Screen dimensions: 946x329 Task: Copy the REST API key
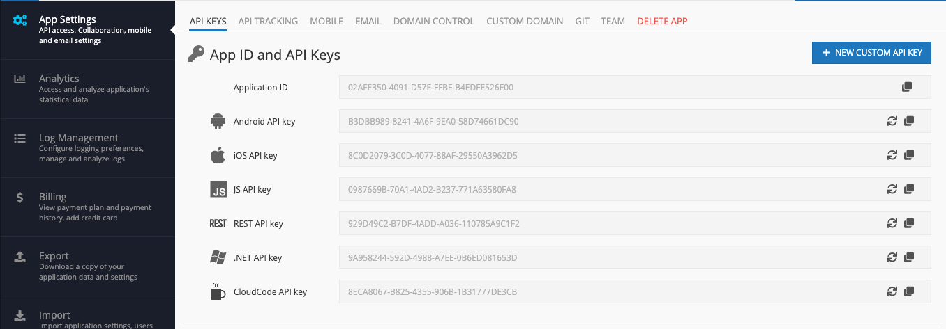[x=908, y=223]
